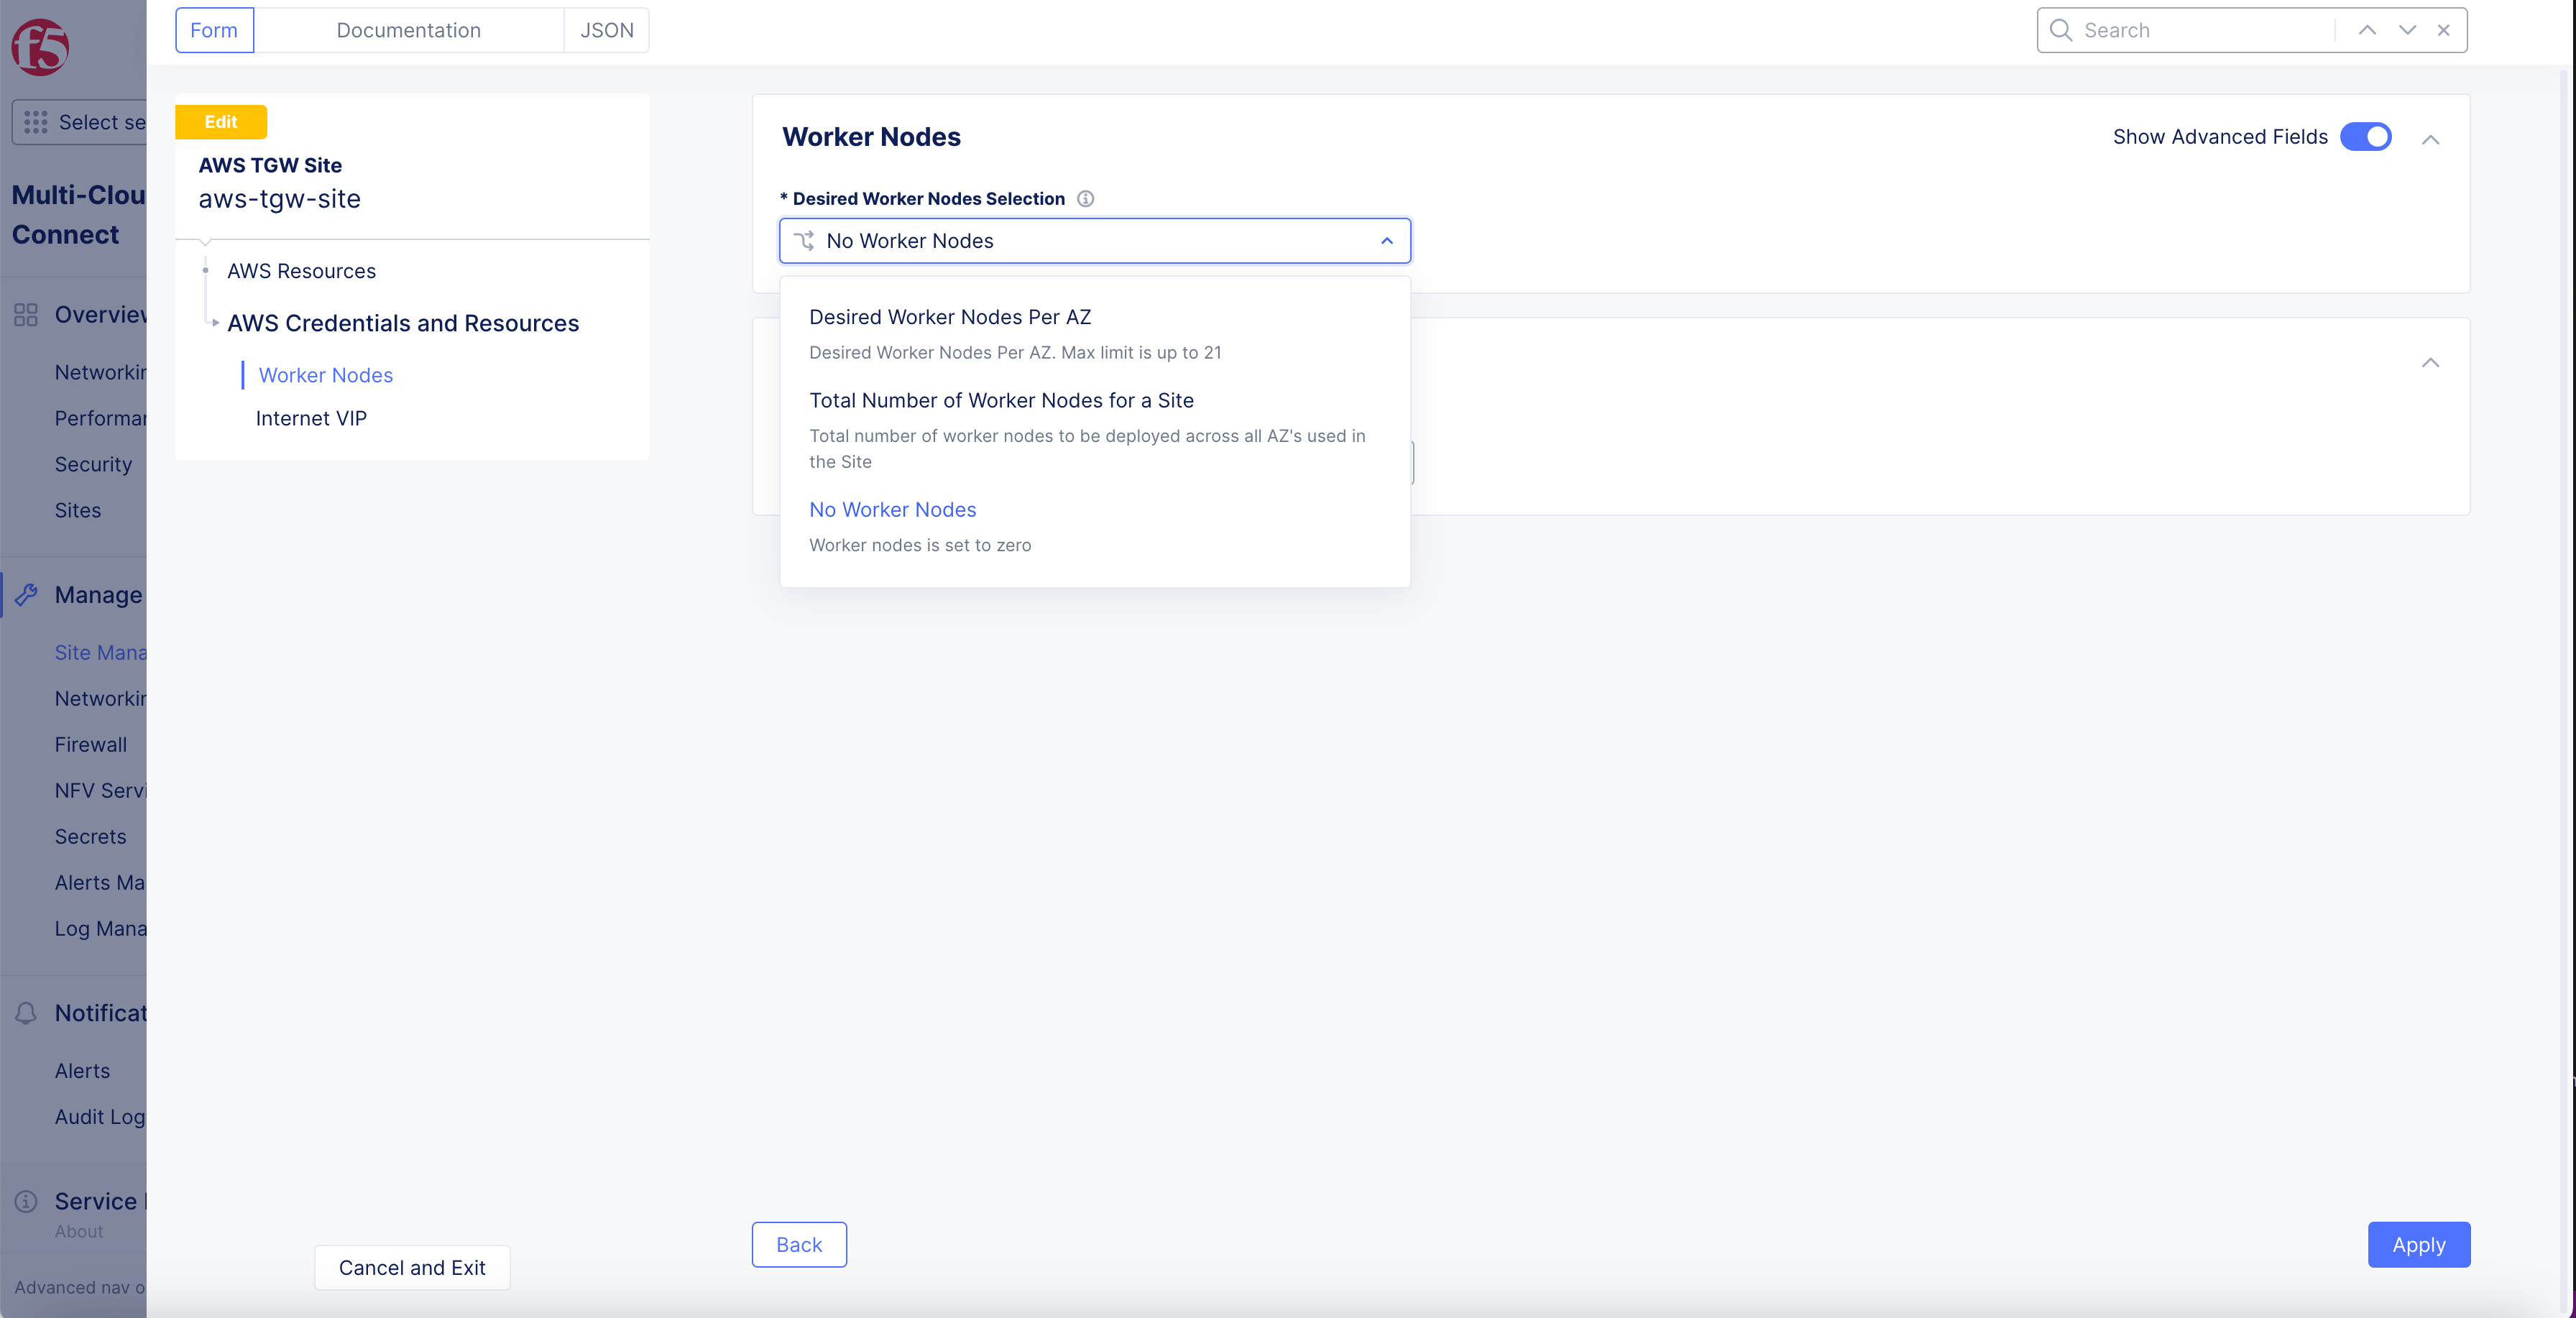Screen dimensions: 2576x1318
Task: Select Worker Nodes in the tree
Action: click(326, 375)
